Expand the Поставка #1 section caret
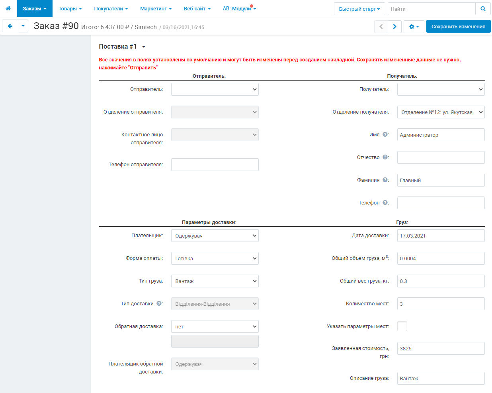This screenshot has height=393, width=492. (x=144, y=47)
